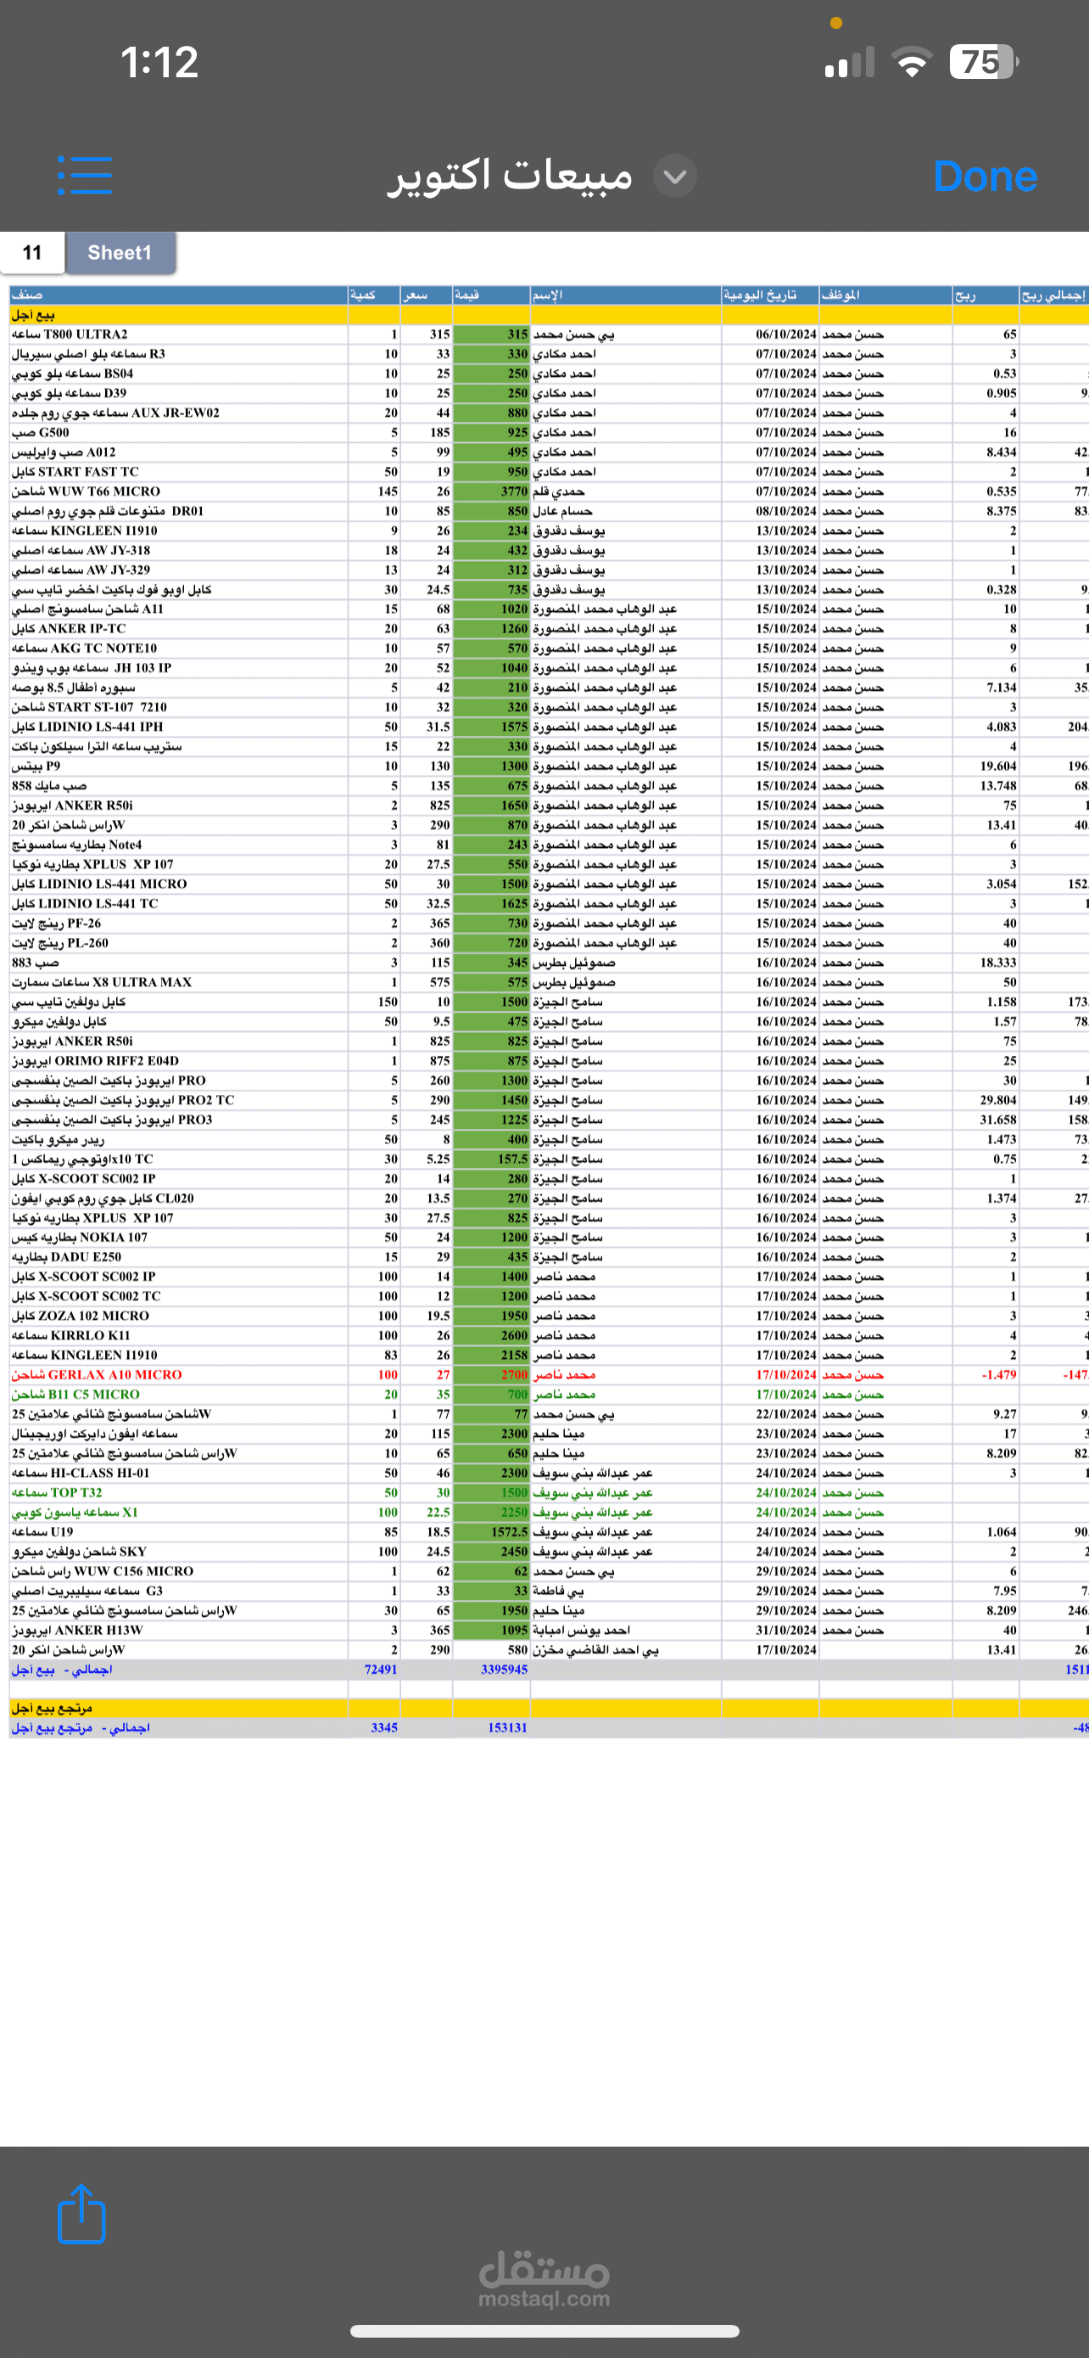Select the X8 ULTRA MAX smartwatch cell
Image resolution: width=1089 pixels, height=2358 pixels.
pyautogui.click(x=178, y=983)
